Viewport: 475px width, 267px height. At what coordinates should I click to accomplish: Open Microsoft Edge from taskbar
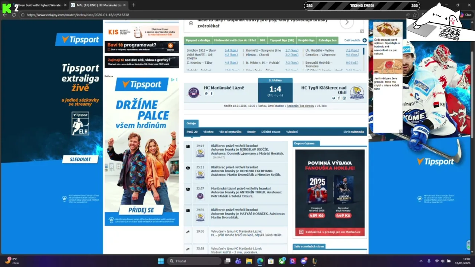point(260,261)
